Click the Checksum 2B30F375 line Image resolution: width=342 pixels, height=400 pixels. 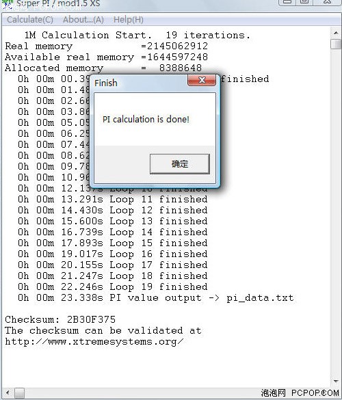[x=60, y=319]
